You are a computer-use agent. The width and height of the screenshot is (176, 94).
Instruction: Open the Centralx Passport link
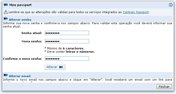pos(136,12)
